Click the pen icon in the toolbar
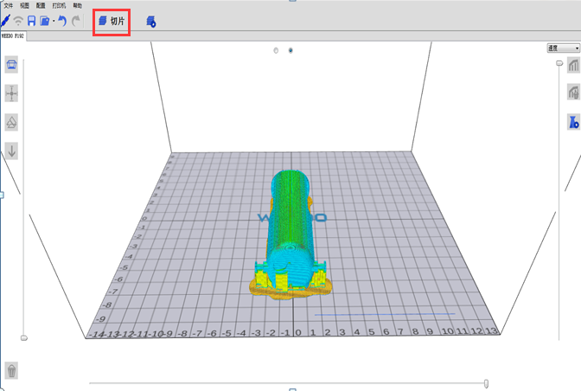This screenshot has width=581, height=391. 5,21
